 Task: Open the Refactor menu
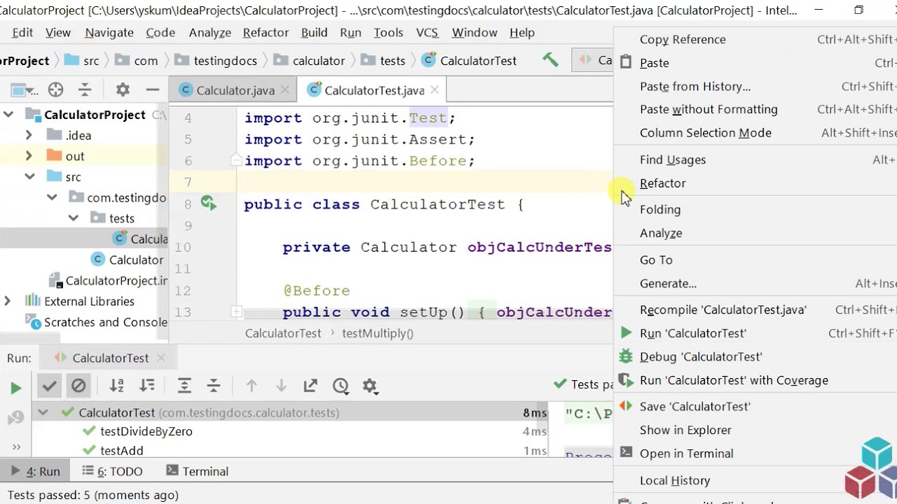(266, 32)
